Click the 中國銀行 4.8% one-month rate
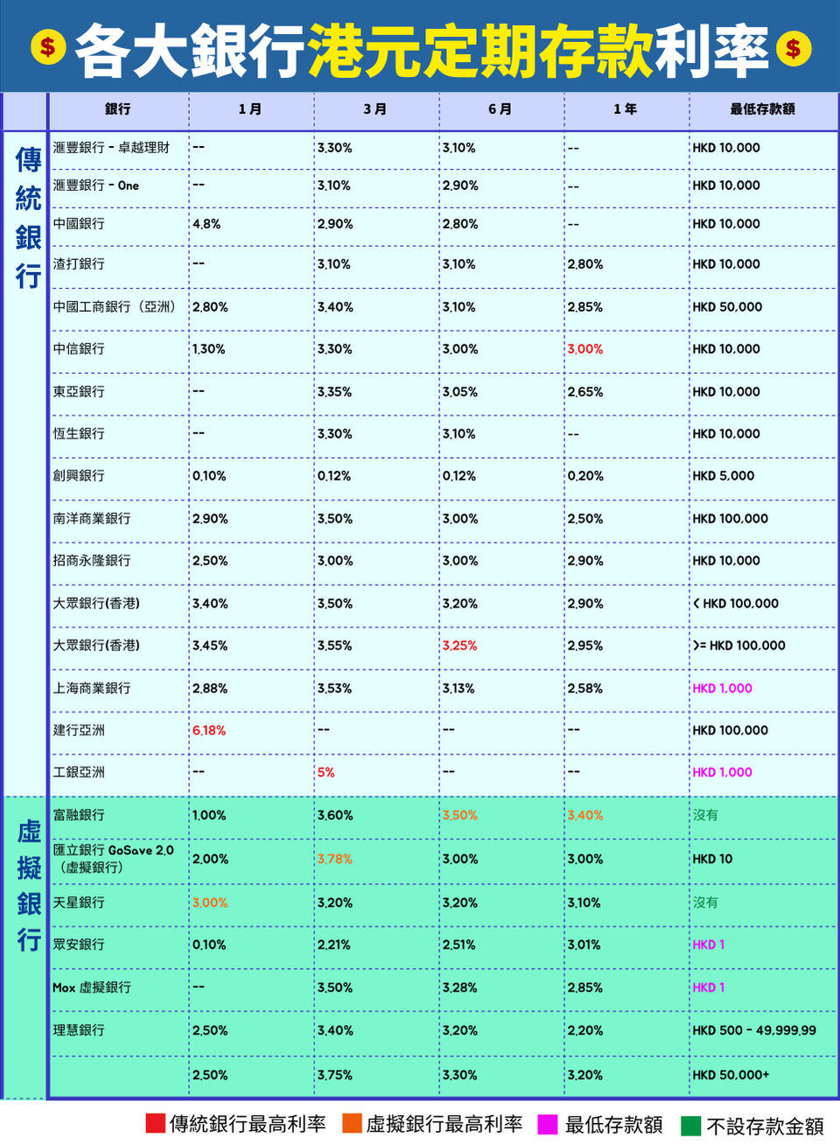Image resolution: width=840 pixels, height=1144 pixels. coord(206,224)
